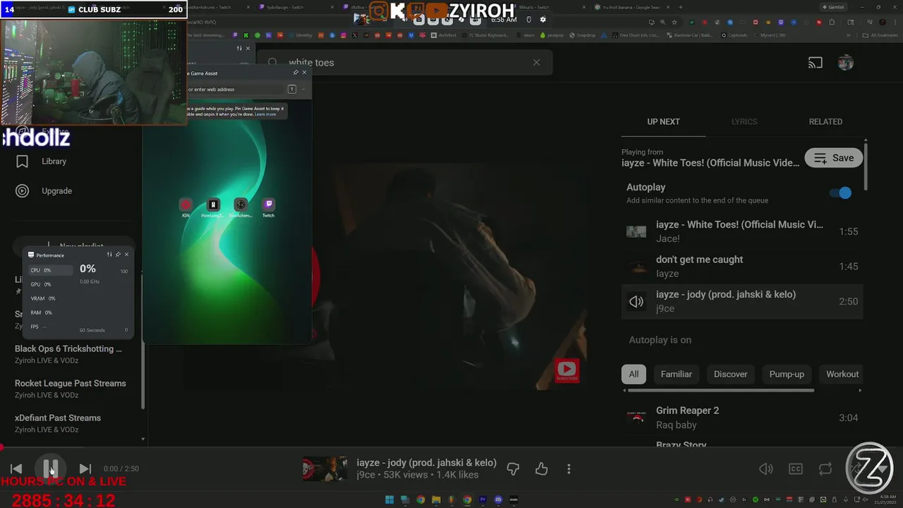Screen dimensions: 903x508
Task: Skip to the previous track
Action: (x=16, y=468)
